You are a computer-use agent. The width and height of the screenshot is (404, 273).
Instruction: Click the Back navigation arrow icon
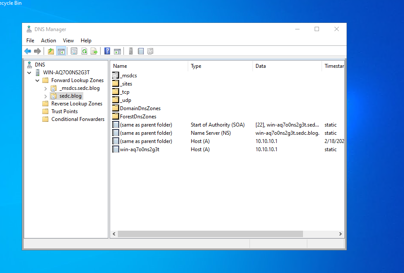pyautogui.click(x=28, y=51)
